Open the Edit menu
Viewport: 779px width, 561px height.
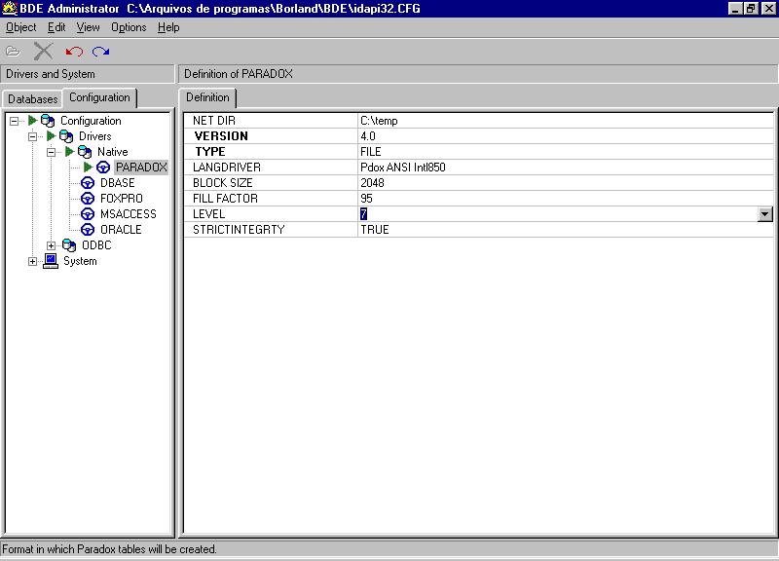[56, 27]
